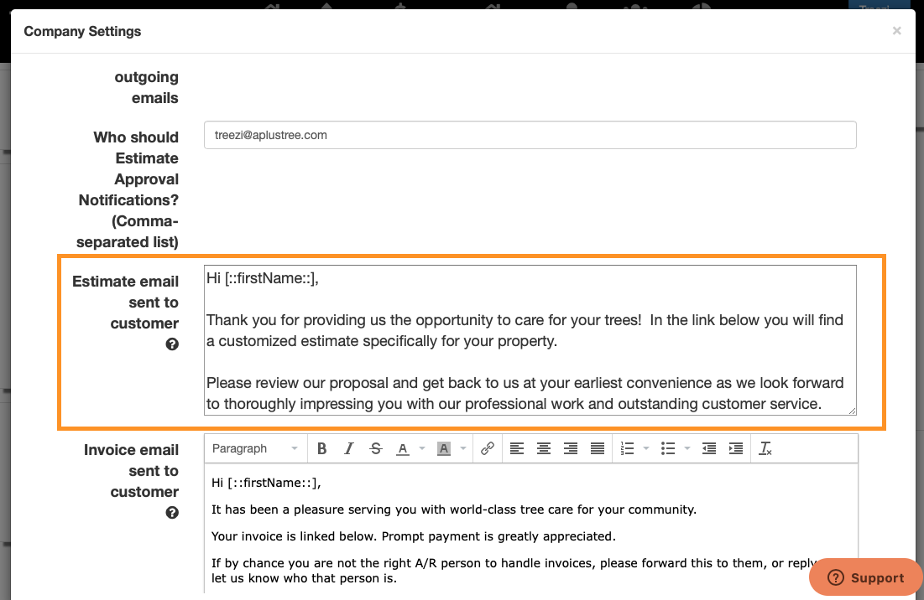924x600 pixels.
Task: Open the background color dropdown arrow
Action: [x=462, y=448]
